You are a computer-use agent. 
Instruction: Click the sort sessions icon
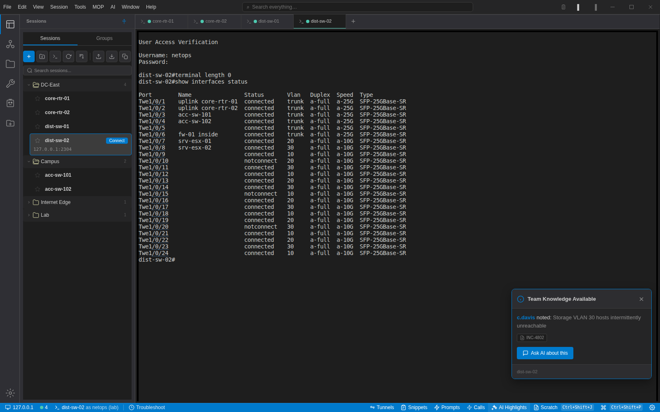tap(82, 56)
